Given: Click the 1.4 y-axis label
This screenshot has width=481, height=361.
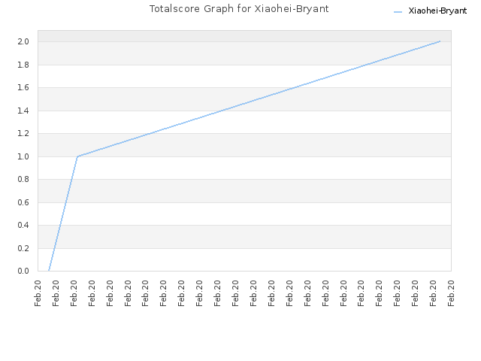Looking at the screenshot, I should (x=23, y=111).
